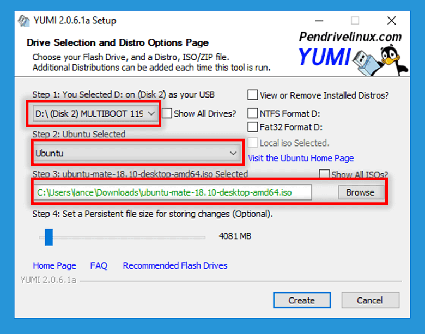Screen dimensions: 425x334
Task: Click Browse to pick an ISO
Action: click(361, 192)
